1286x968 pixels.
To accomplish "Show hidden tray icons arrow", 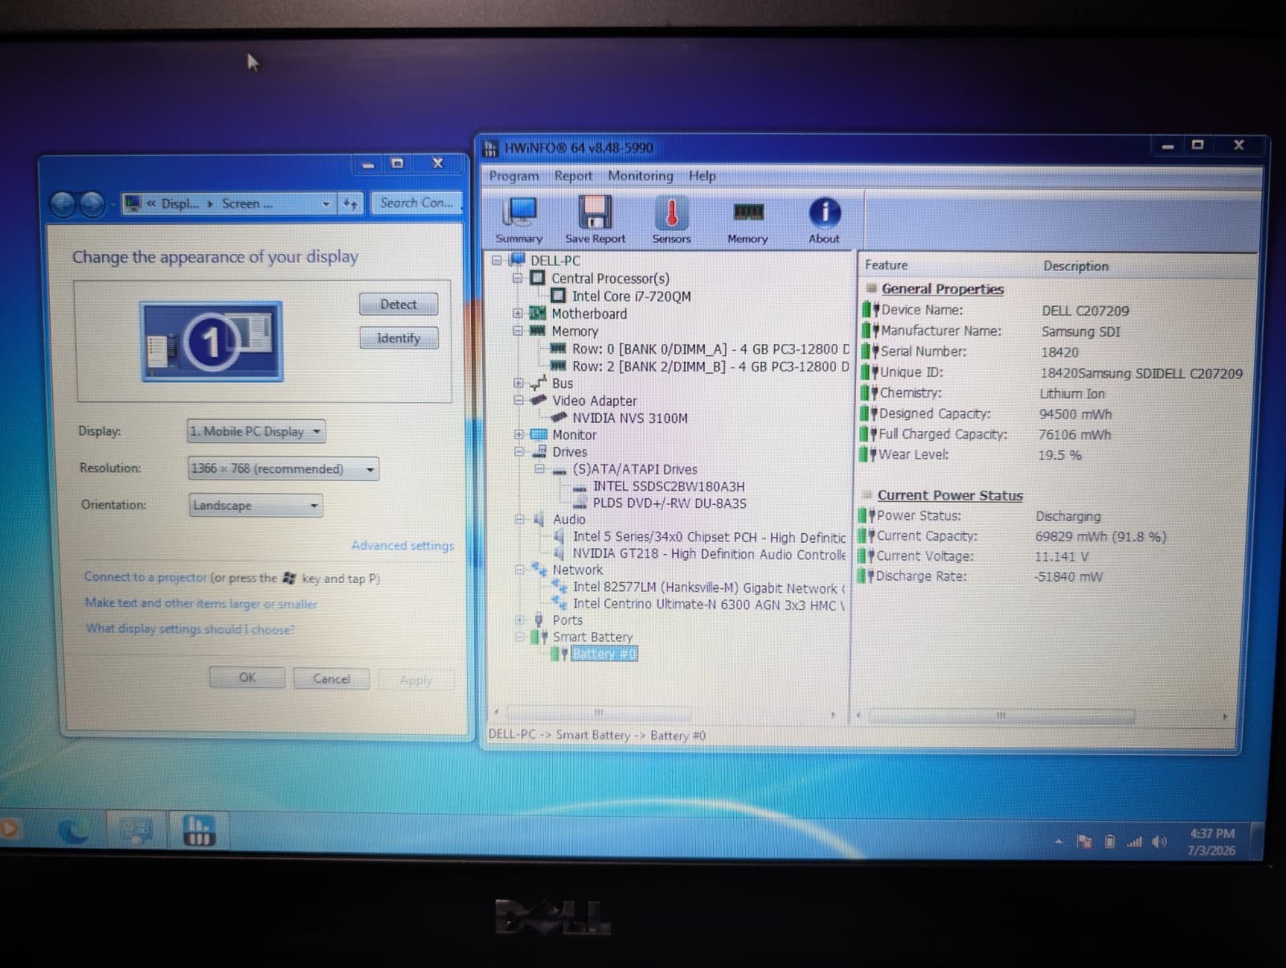I will (x=1059, y=841).
